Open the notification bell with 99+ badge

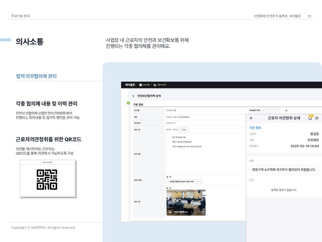(x=310, y=118)
